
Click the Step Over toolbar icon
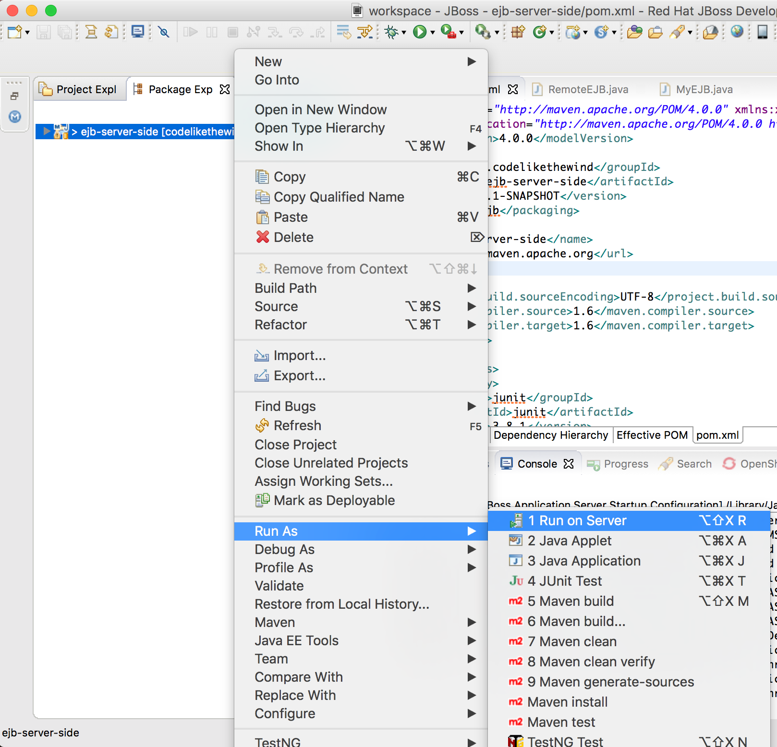click(x=296, y=32)
